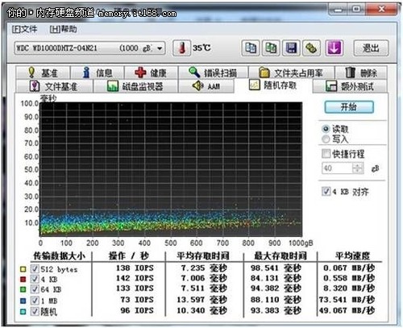This screenshot has height=328, width=403.
Task: Click the 开始 start button
Action: pyautogui.click(x=349, y=107)
